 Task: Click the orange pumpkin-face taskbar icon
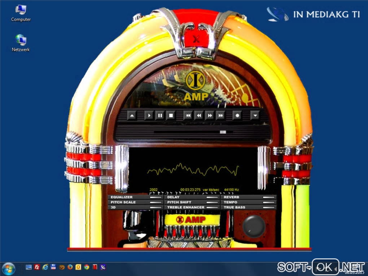tap(62, 267)
